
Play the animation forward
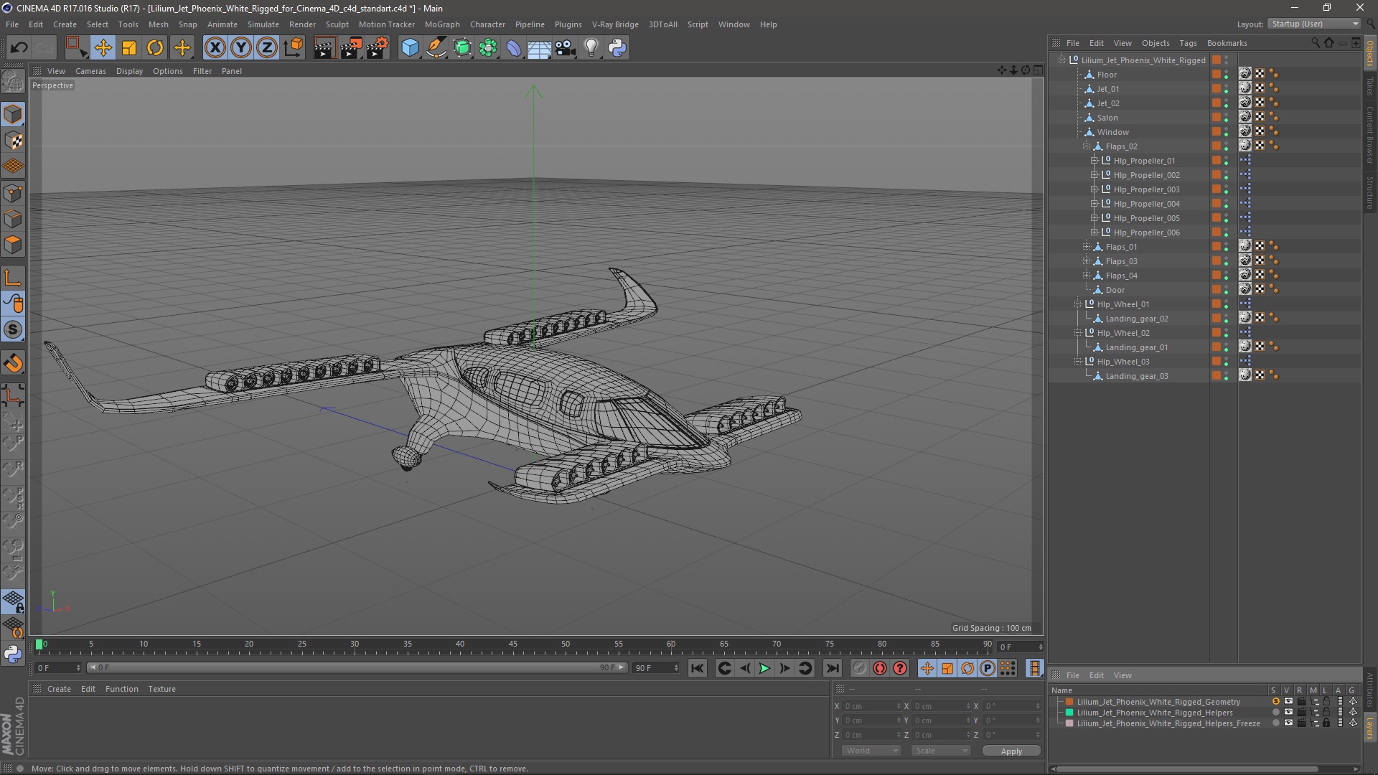[764, 668]
